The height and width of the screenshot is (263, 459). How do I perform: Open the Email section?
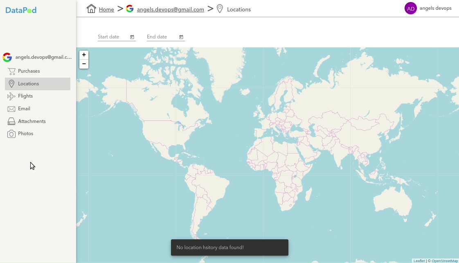point(24,109)
